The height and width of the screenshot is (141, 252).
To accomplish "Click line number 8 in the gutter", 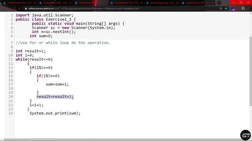I will [x=11, y=47].
